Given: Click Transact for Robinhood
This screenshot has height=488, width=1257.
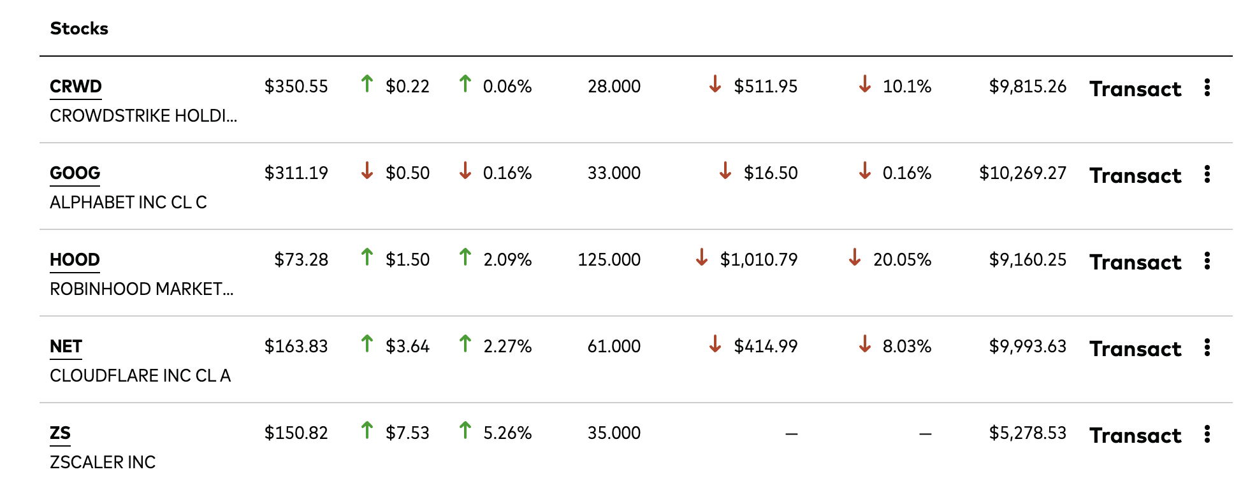Looking at the screenshot, I should pos(1135,262).
